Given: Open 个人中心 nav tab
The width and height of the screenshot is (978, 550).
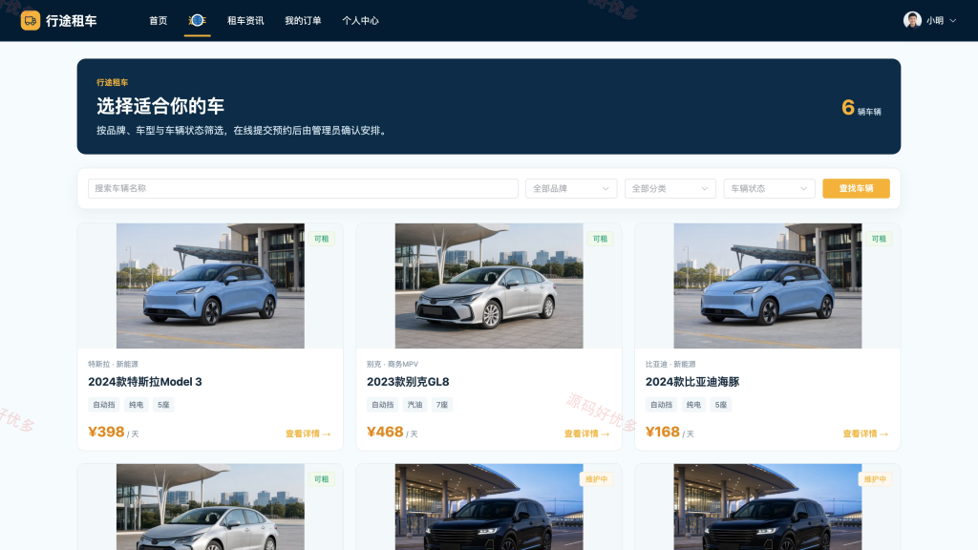Looking at the screenshot, I should [x=360, y=21].
